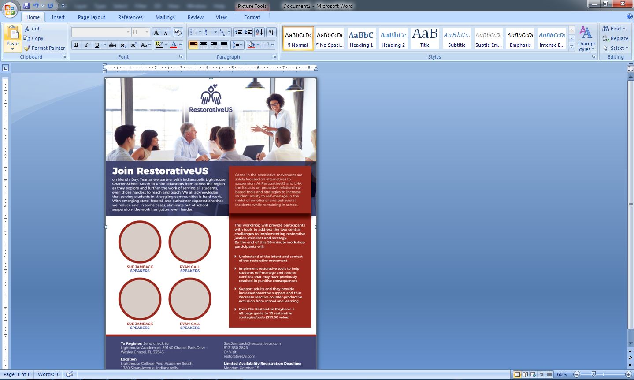Click the Cut icon in Clipboard group
The height and width of the screenshot is (380, 634).
(x=26, y=28)
